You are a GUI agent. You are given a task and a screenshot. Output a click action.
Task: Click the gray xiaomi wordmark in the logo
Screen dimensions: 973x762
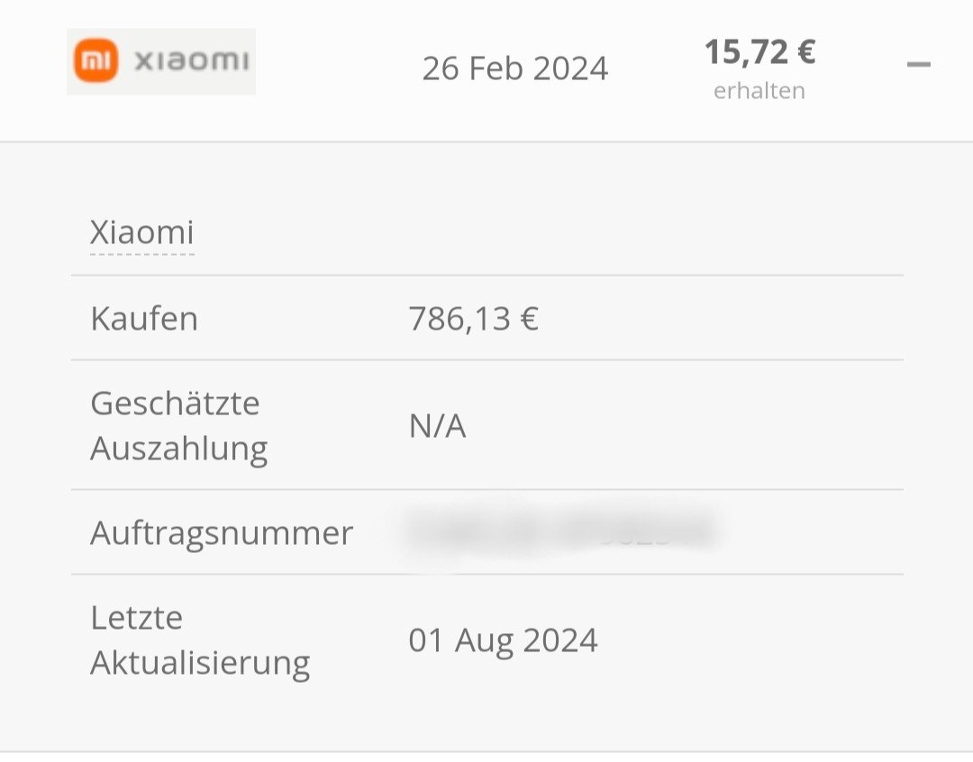[191, 61]
